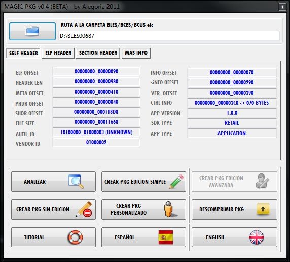The width and height of the screenshot is (290, 262).
Task: Click the pencil with red stop icon
Action: [x=84, y=209]
